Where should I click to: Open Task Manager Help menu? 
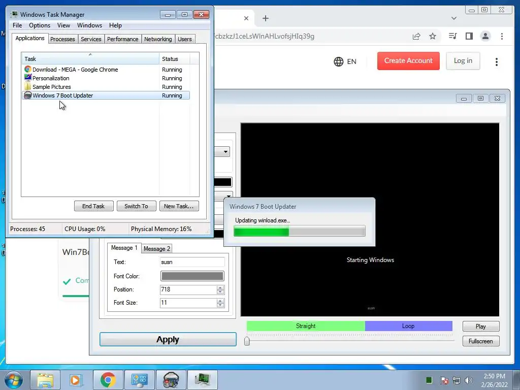(x=115, y=25)
